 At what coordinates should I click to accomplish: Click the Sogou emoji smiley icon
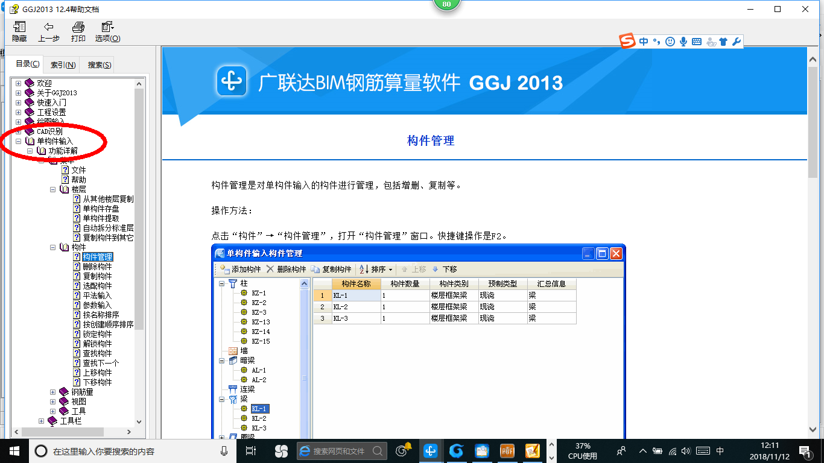pos(670,42)
